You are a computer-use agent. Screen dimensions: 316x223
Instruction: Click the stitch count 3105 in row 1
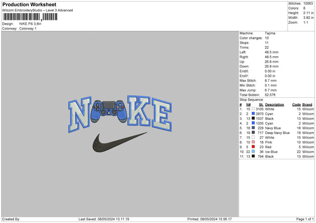(x=260, y=109)
